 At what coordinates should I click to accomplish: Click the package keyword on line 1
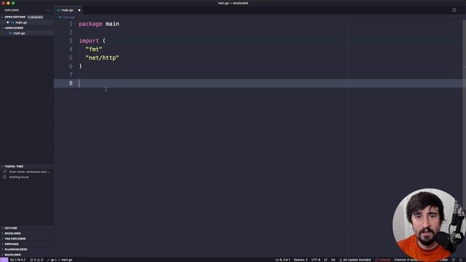coord(90,24)
